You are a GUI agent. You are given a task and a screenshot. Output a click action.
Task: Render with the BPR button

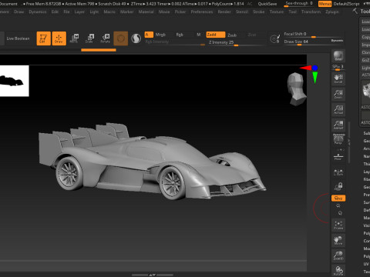338,56
